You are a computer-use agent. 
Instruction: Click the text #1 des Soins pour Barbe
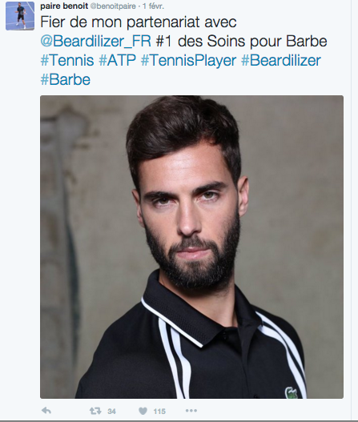[x=241, y=42]
